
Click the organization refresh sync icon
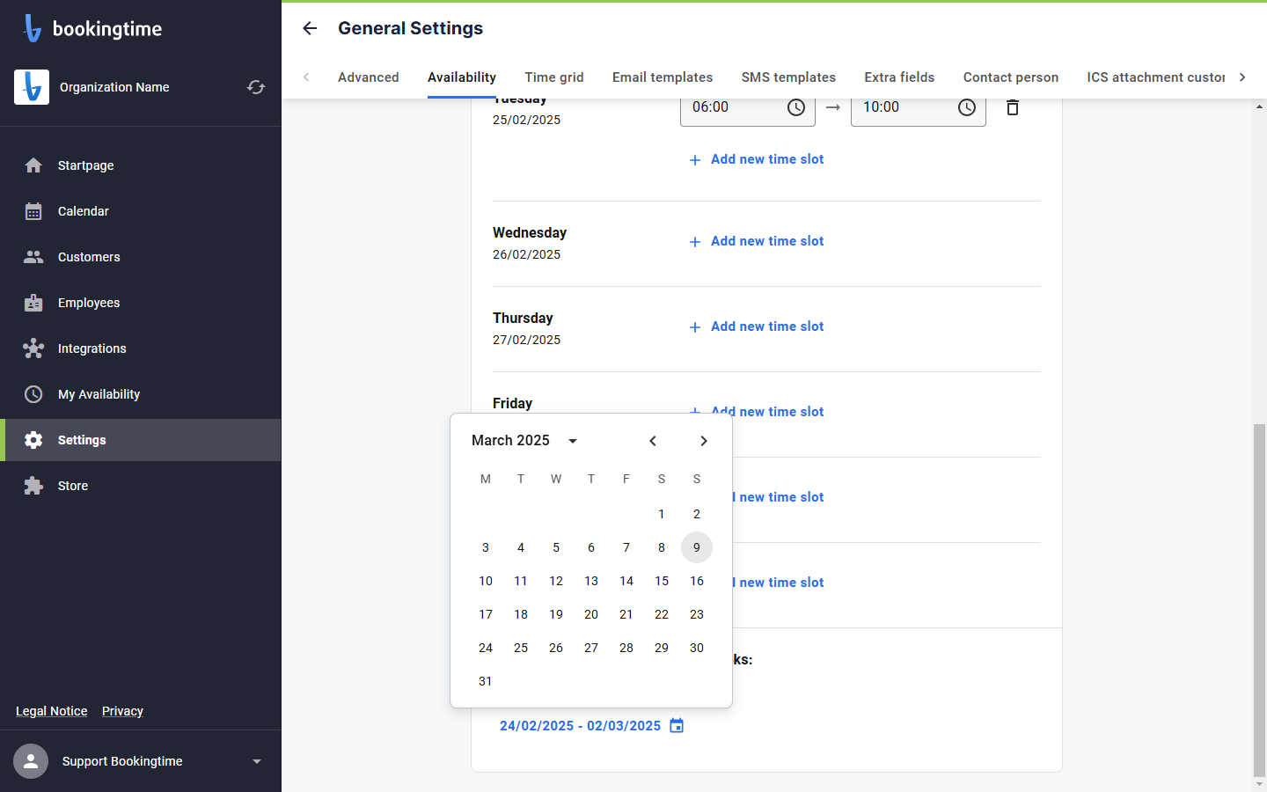coord(256,87)
